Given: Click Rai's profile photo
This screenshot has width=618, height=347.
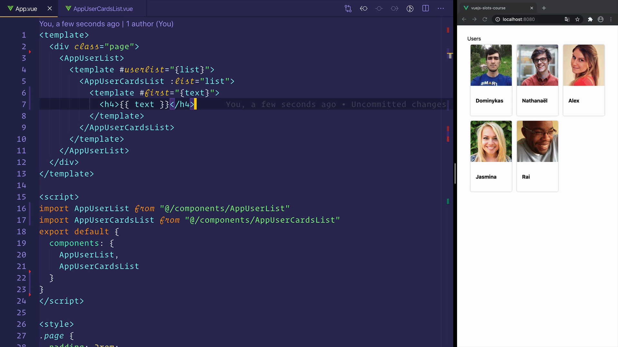Looking at the screenshot, I should click(x=538, y=141).
